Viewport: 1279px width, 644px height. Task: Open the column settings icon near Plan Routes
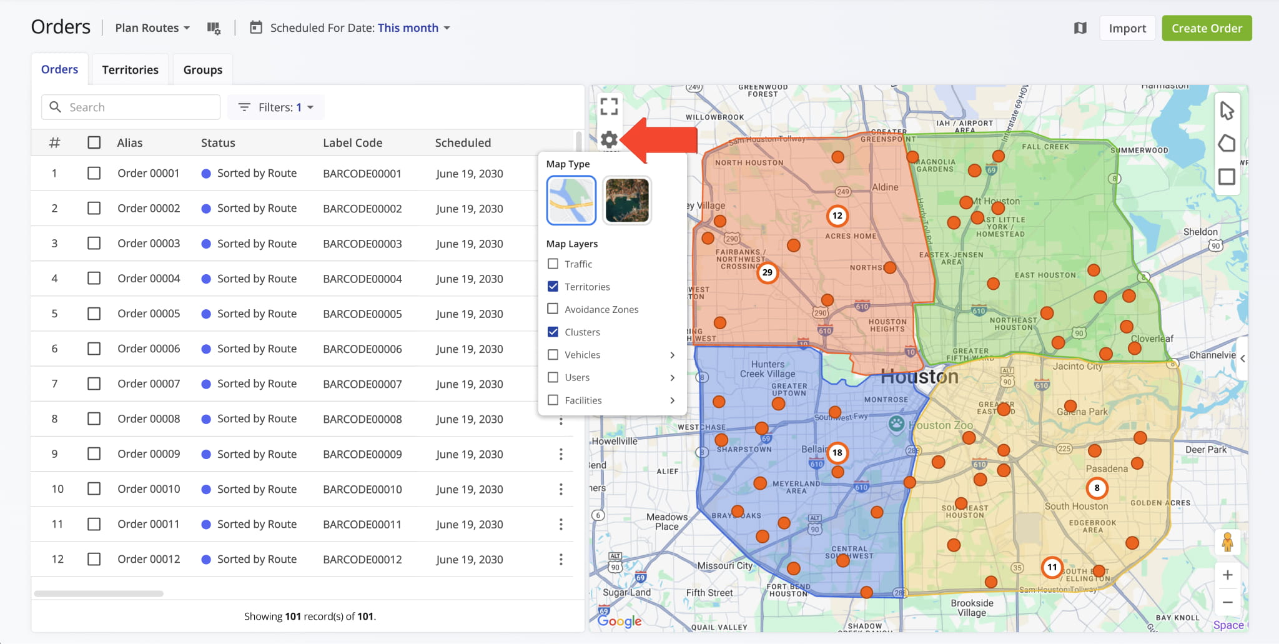coord(214,28)
